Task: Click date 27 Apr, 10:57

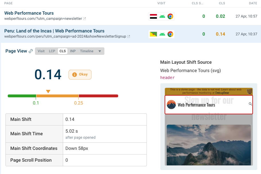Action: point(246,16)
